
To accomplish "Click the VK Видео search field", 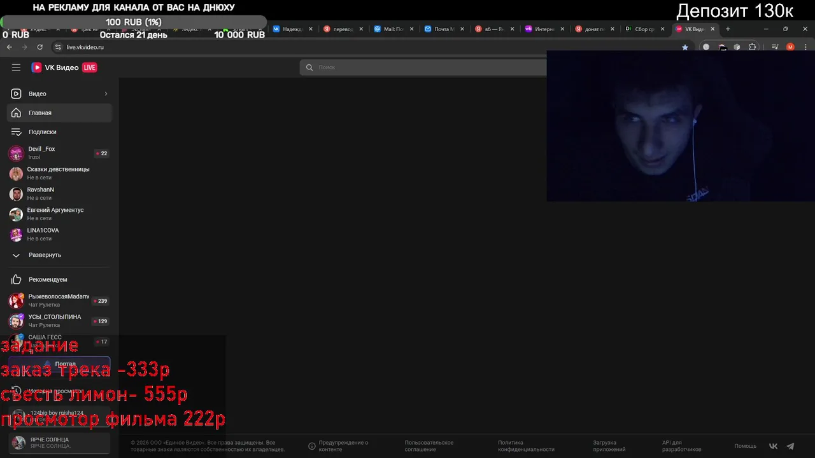I will pos(423,67).
